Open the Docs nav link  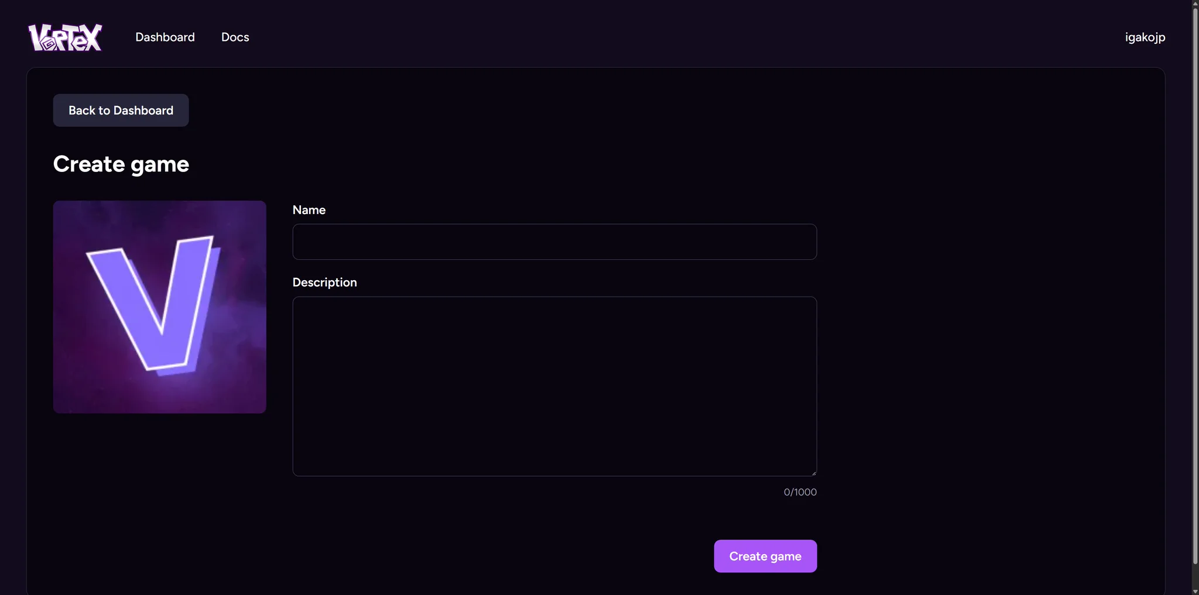[x=235, y=37]
